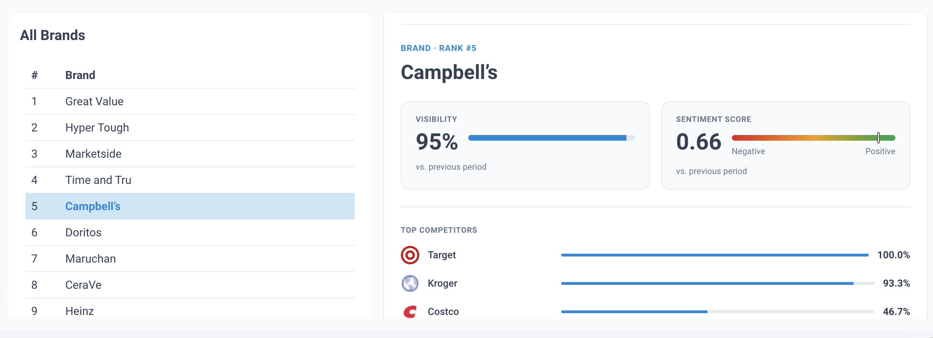Select highlighted Campbell's row

tap(190, 206)
